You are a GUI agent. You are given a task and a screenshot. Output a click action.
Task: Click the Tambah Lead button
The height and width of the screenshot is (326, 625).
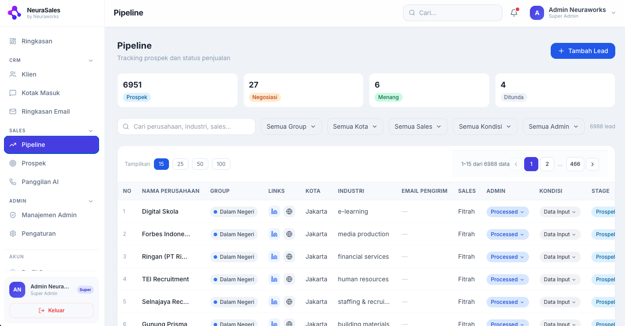click(x=583, y=51)
